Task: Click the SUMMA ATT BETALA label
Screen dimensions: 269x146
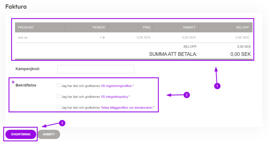Action: pos(173,54)
